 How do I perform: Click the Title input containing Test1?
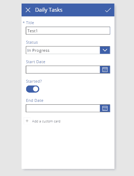tap(68, 31)
